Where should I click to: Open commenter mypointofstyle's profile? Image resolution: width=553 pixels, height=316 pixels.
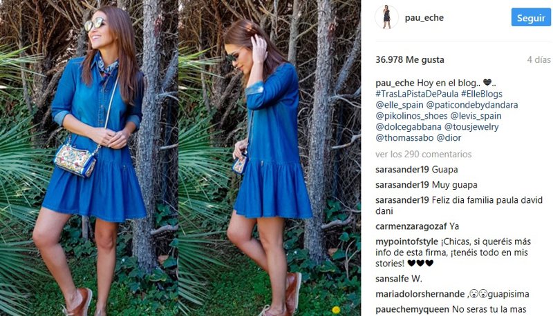407,241
